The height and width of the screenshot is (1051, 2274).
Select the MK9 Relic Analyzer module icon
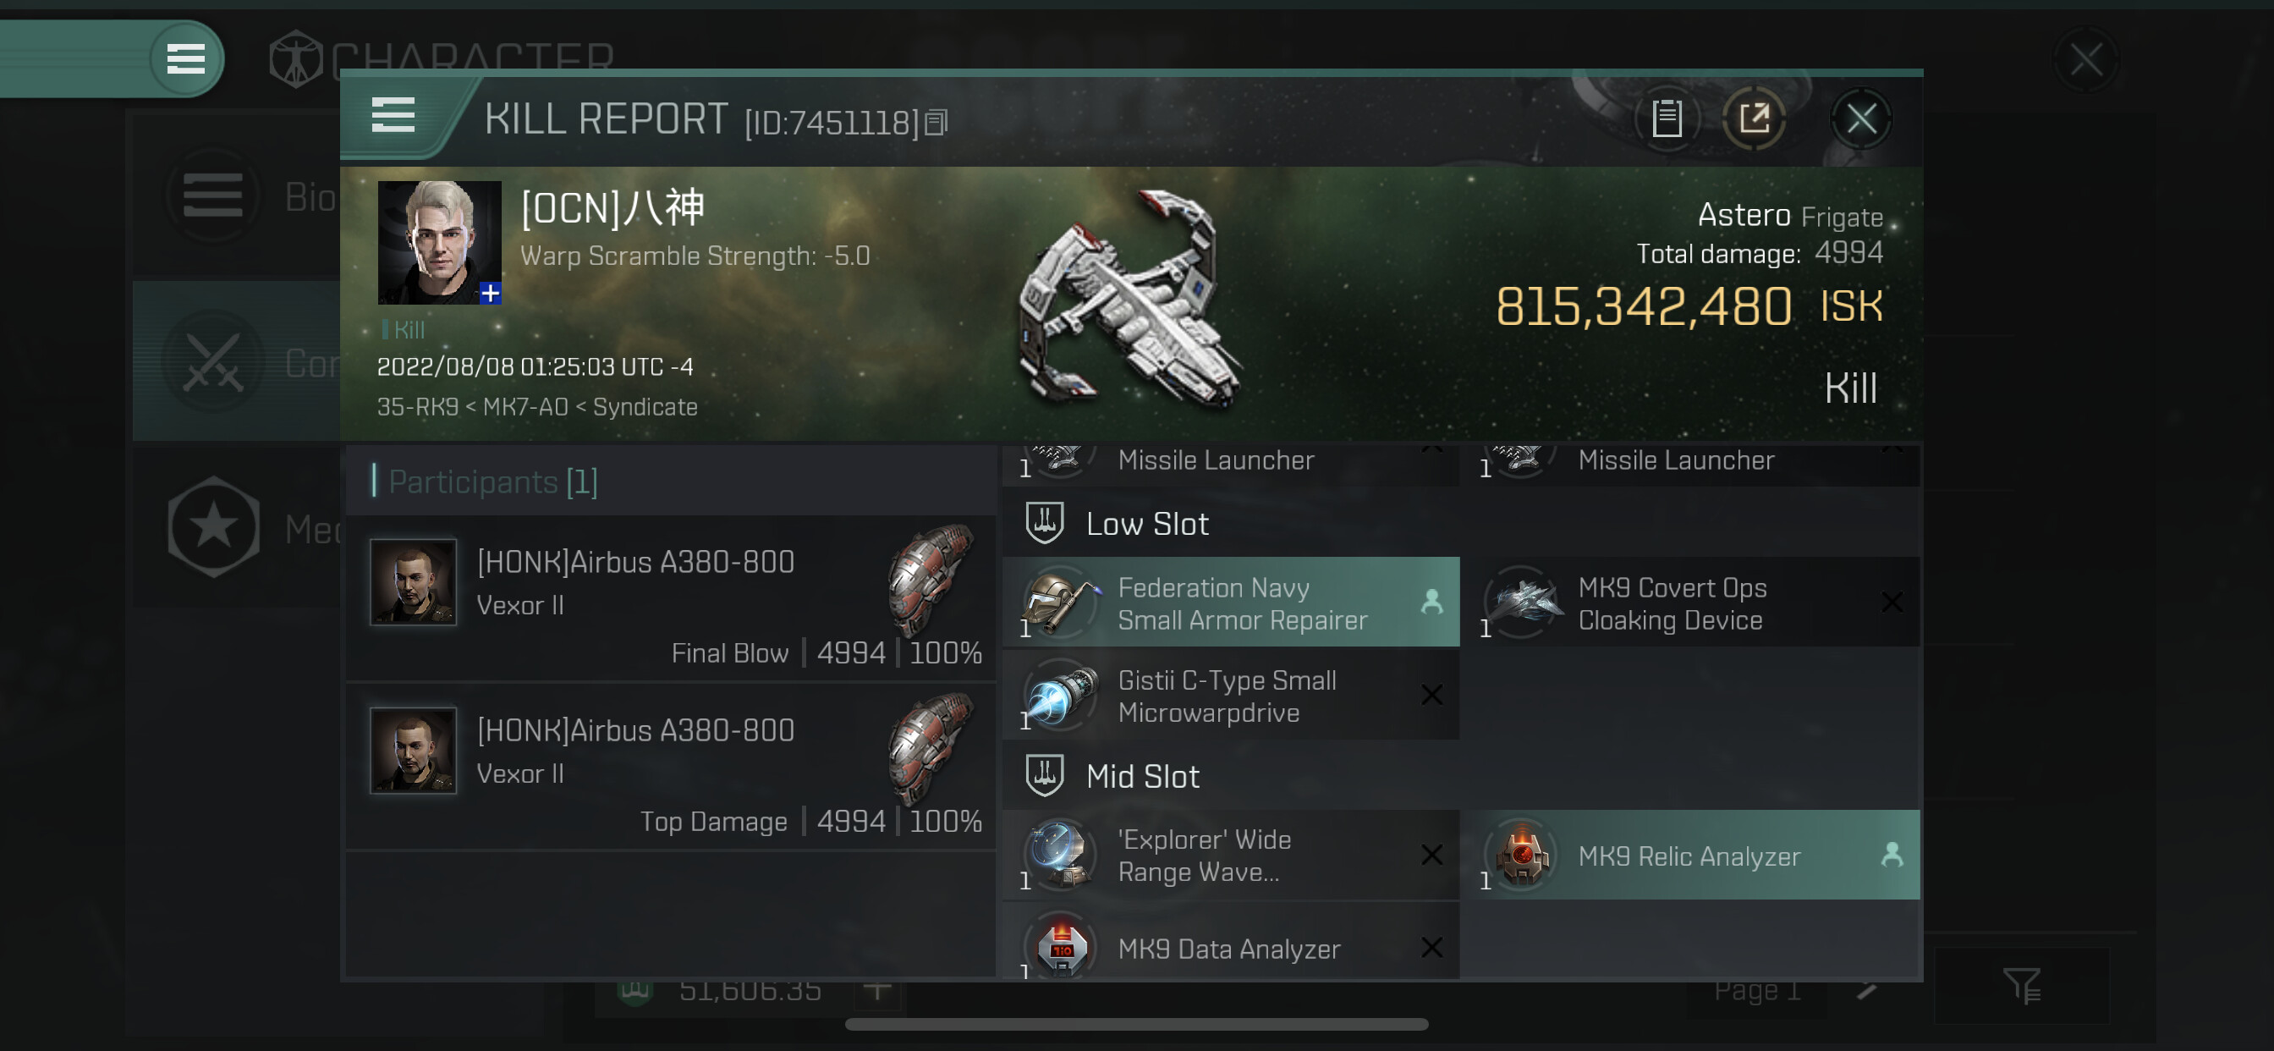1521,855
